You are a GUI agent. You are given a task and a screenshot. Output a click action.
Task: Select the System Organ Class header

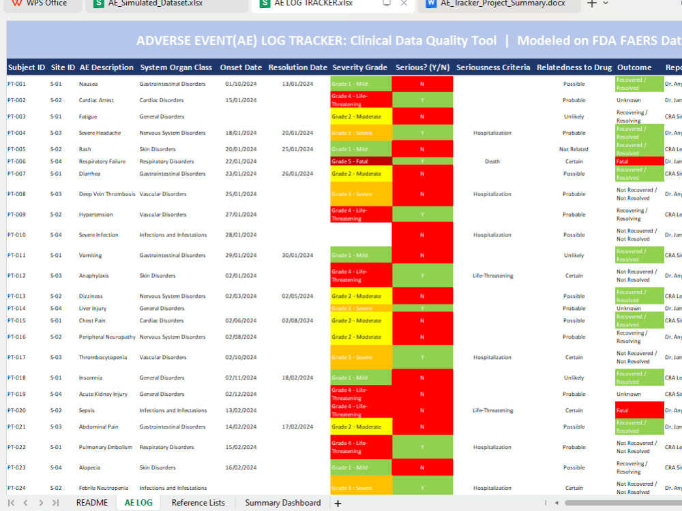[176, 67]
